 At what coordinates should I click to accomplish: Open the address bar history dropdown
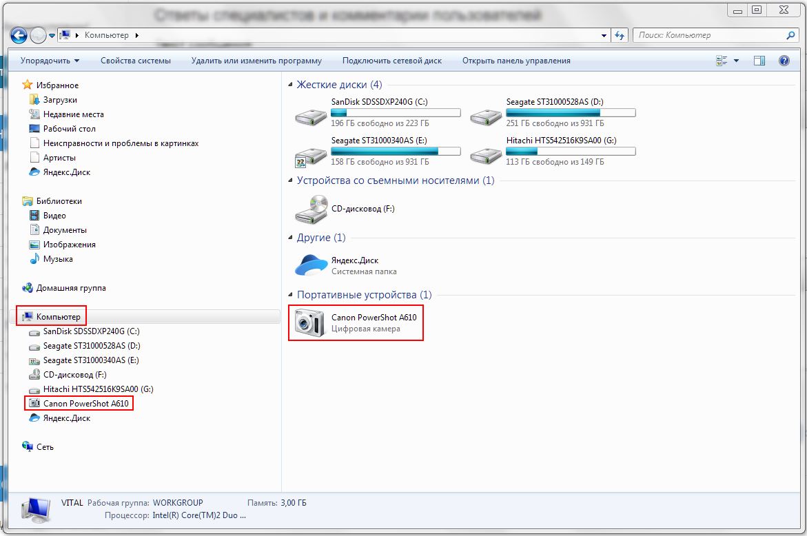click(604, 36)
